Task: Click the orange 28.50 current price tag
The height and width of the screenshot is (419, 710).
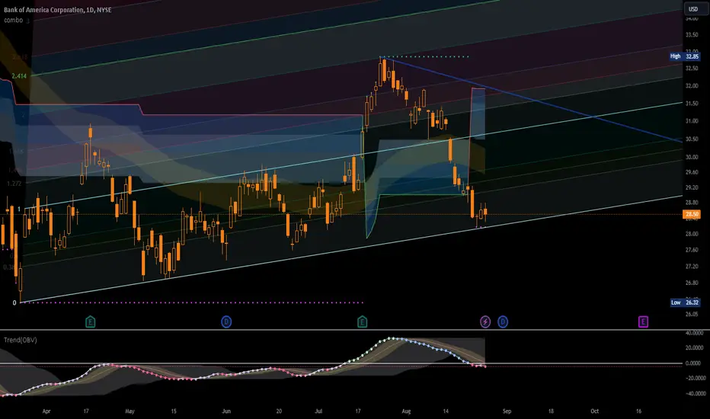Action: 692,214
